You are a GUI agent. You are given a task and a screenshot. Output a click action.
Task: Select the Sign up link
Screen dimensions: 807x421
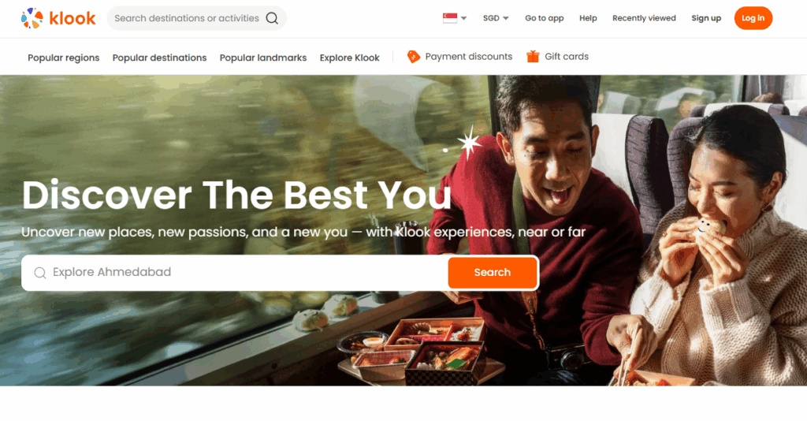coord(706,18)
